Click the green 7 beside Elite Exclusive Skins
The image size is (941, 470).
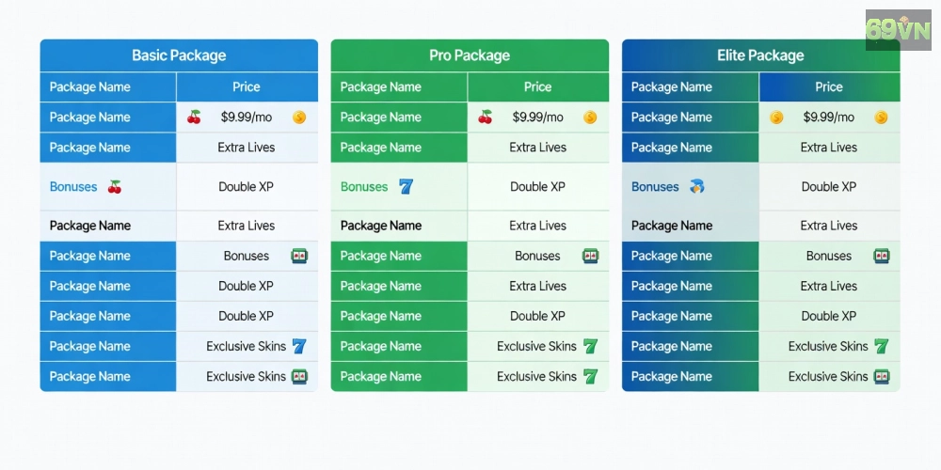pyautogui.click(x=881, y=346)
